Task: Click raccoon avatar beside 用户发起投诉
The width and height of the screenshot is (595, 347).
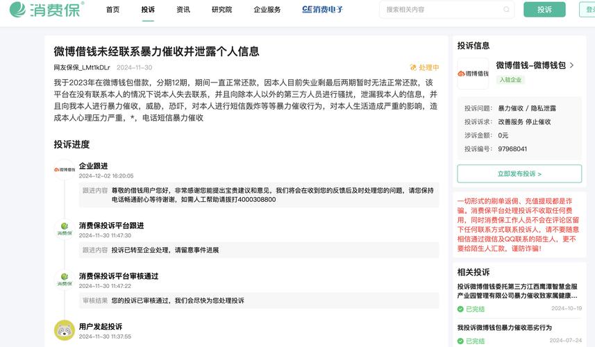Action: pos(65,330)
